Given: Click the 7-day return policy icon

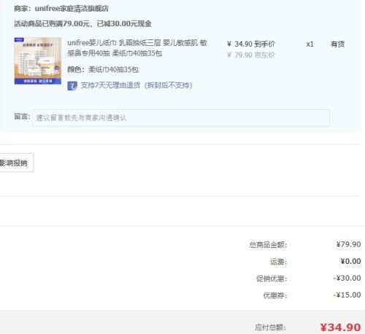Looking at the screenshot, I should click(72, 85).
